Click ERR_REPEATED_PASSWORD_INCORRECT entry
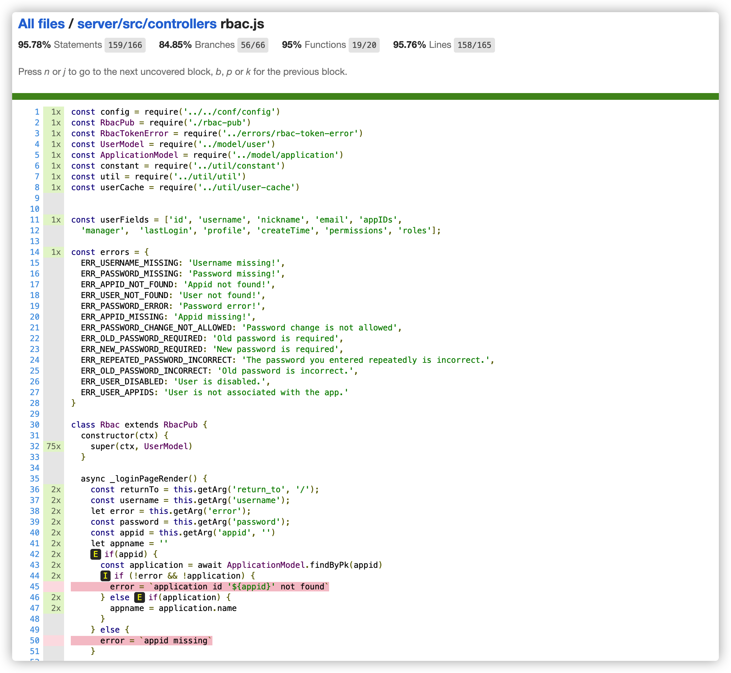Screen dimensions: 731x673 click(287, 360)
